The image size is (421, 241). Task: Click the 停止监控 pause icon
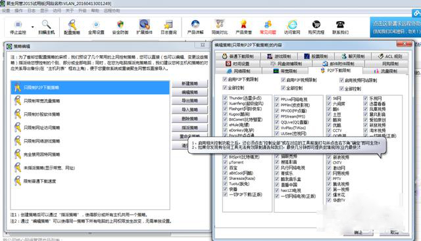18,25
